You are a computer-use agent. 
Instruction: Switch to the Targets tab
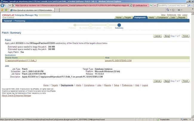[x=128, y=18]
